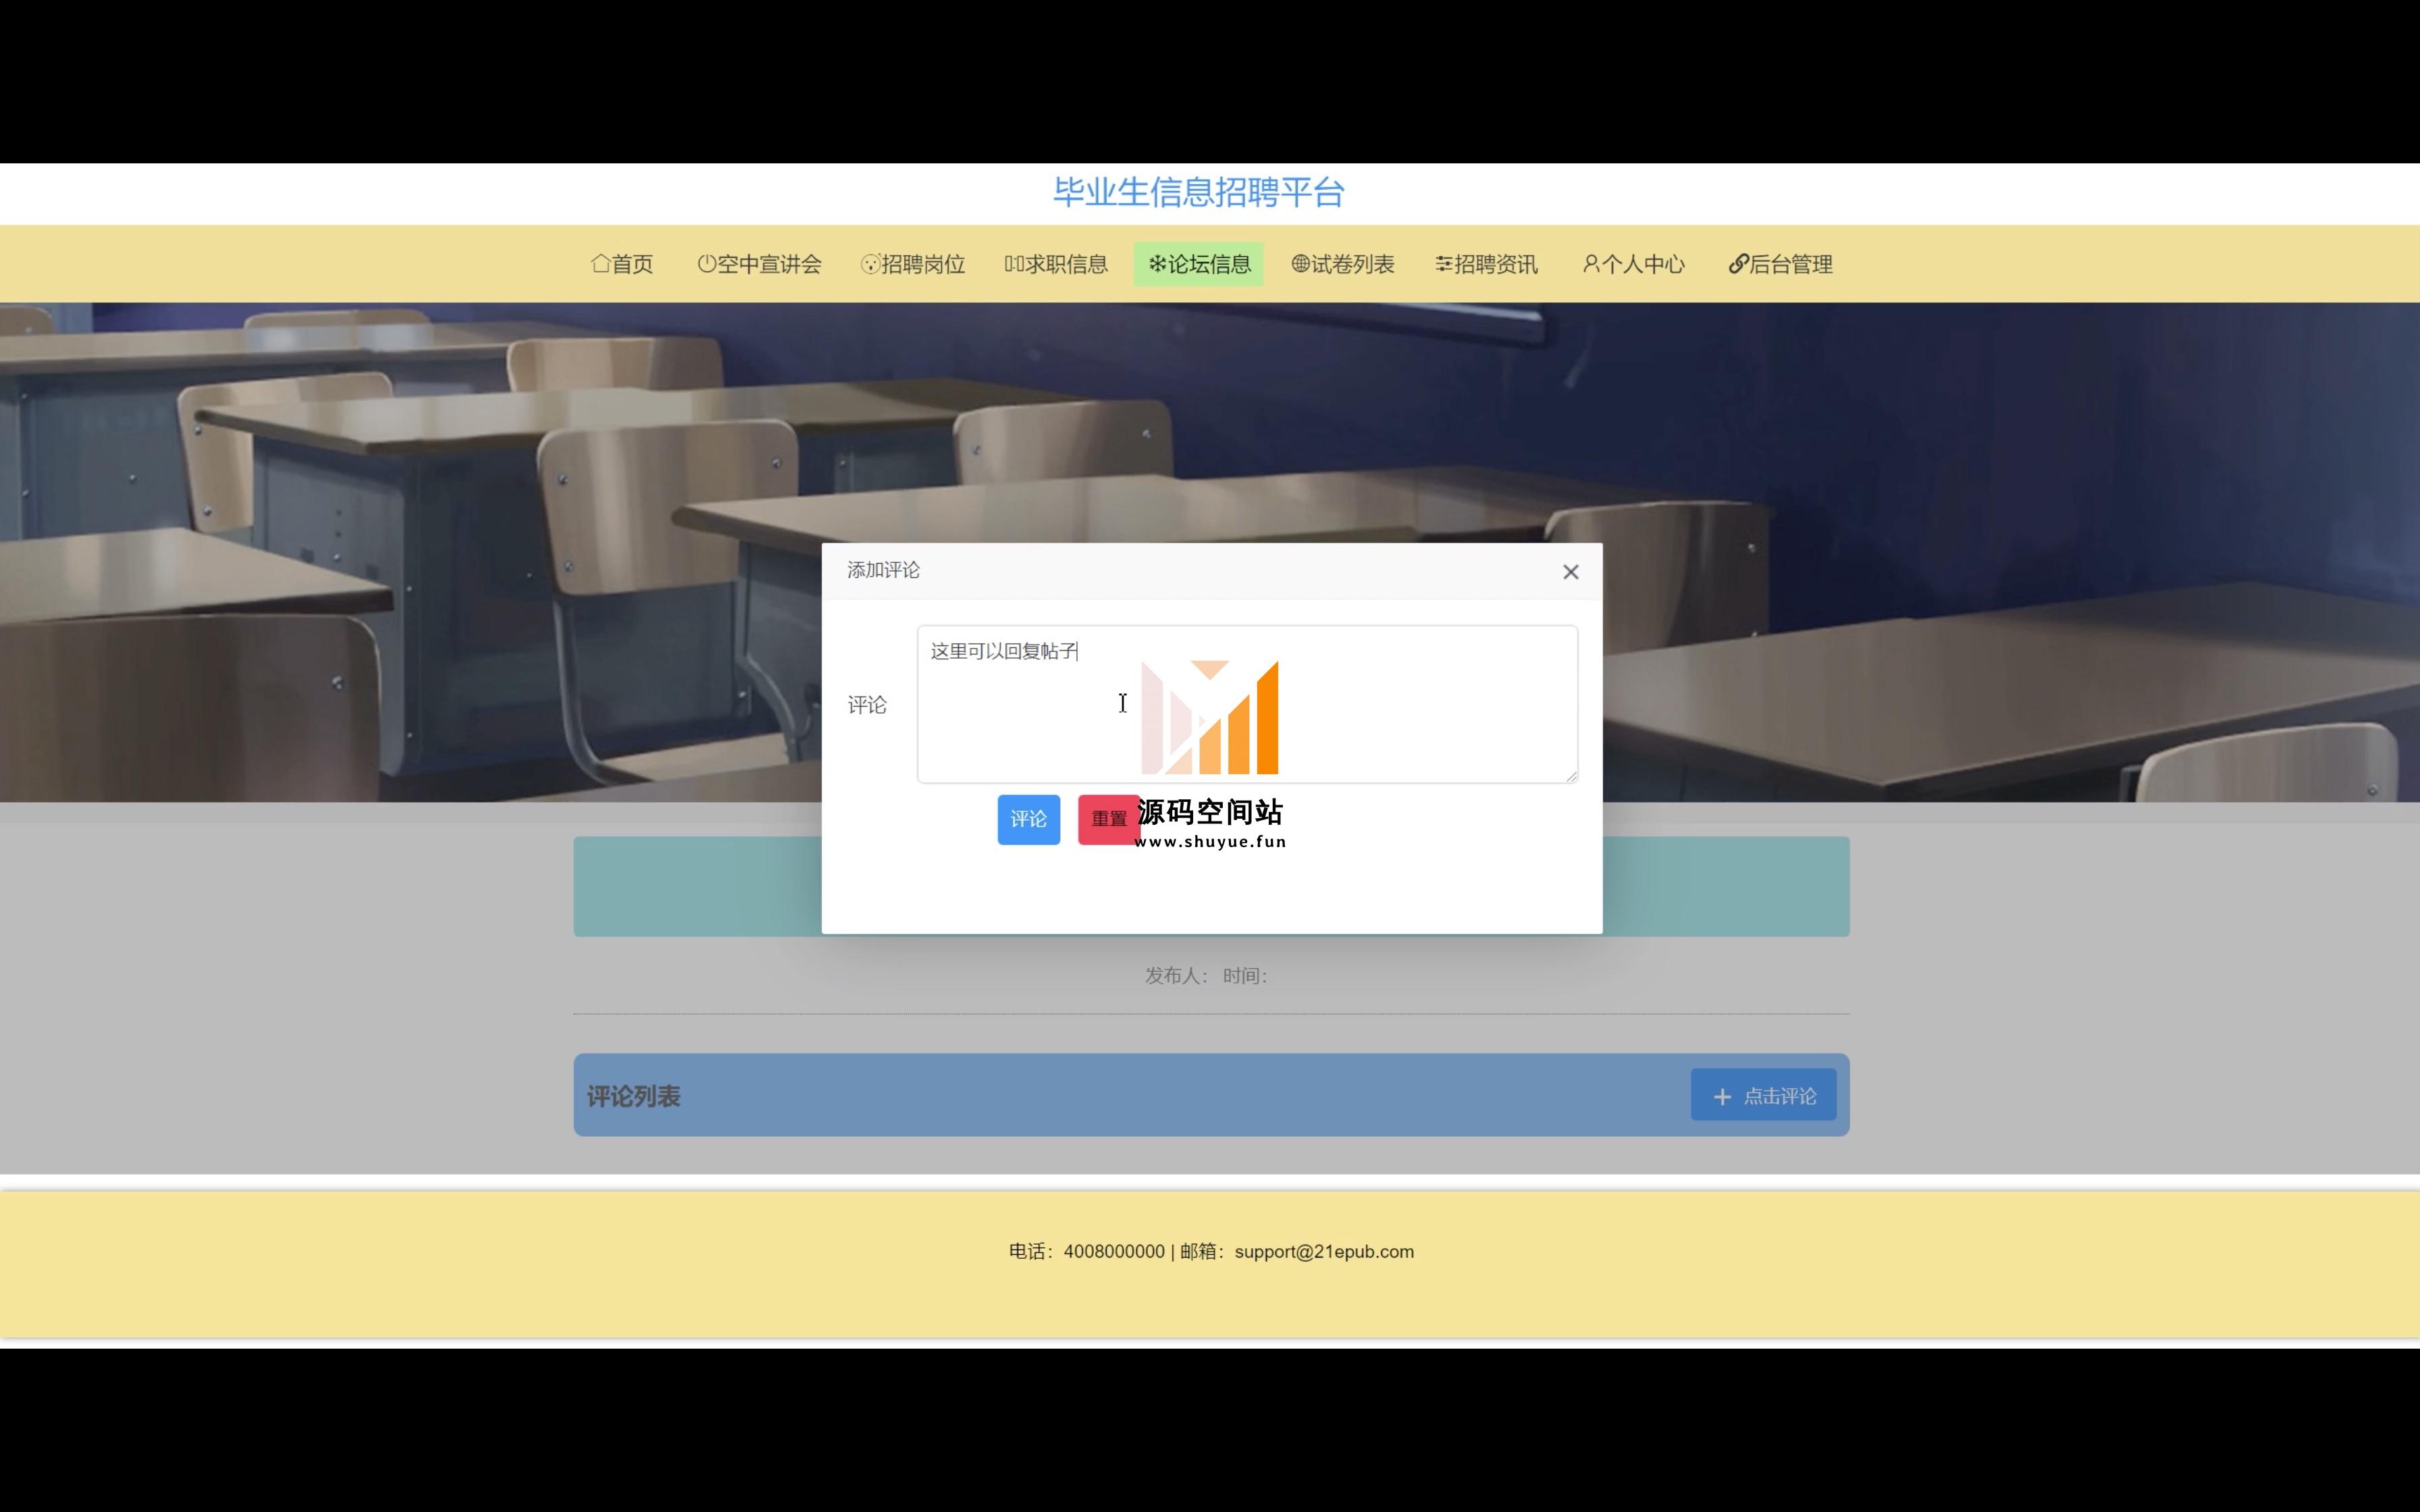Screen dimensions: 2420x1512
Task: Click the icon beside 求职信息
Action: pos(1014,264)
